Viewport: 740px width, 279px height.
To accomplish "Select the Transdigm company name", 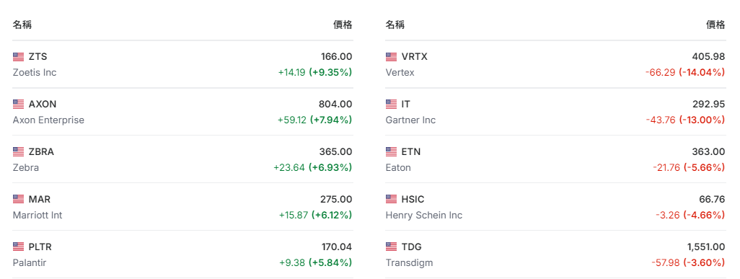I will tap(409, 263).
